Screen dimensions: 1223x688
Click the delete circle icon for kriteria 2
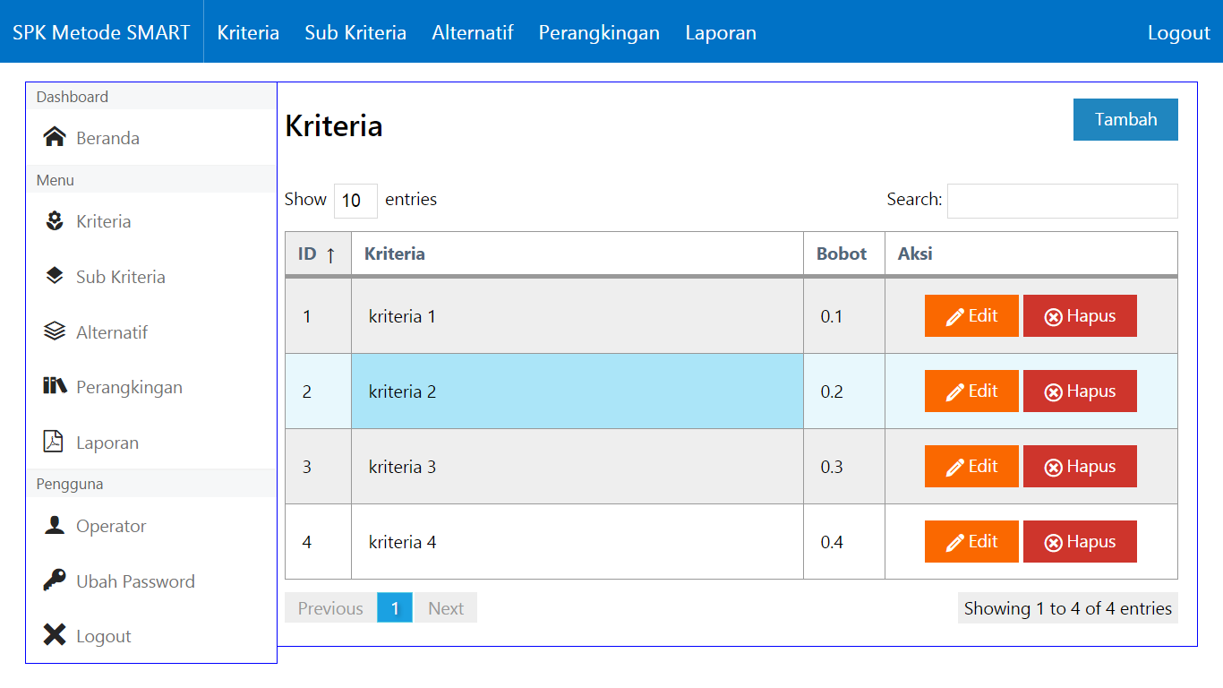(1054, 392)
